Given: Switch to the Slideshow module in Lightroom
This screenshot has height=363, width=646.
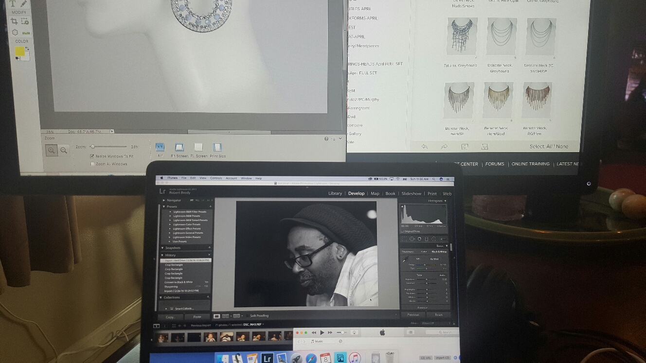Looking at the screenshot, I should pos(412,193).
